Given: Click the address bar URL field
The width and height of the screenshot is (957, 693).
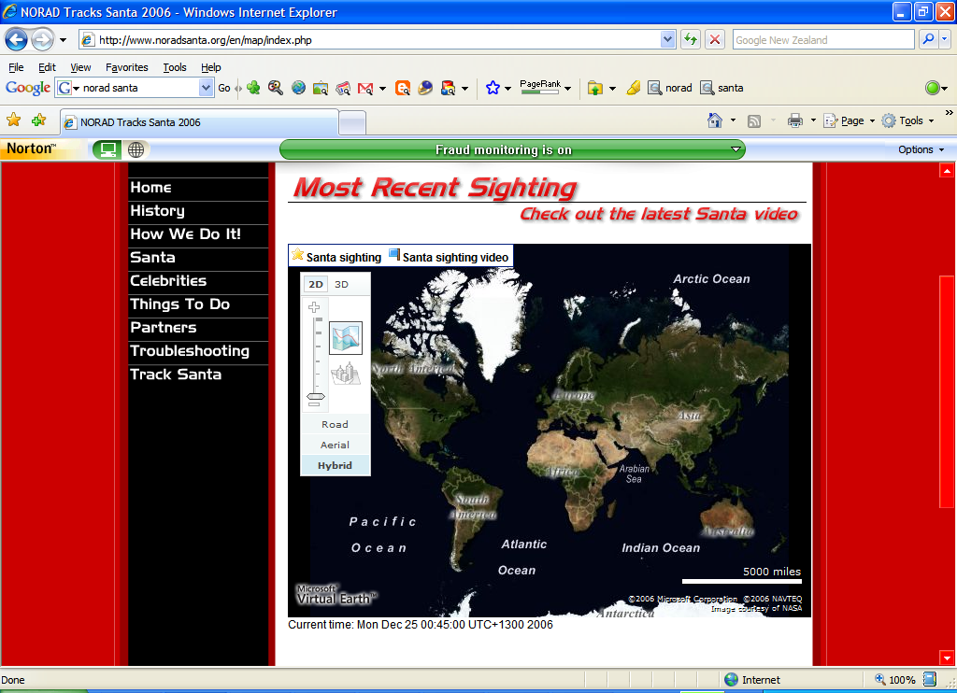Looking at the screenshot, I should 370,40.
